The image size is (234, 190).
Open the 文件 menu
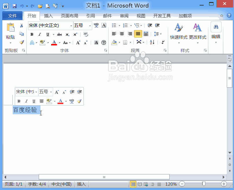[12, 16]
